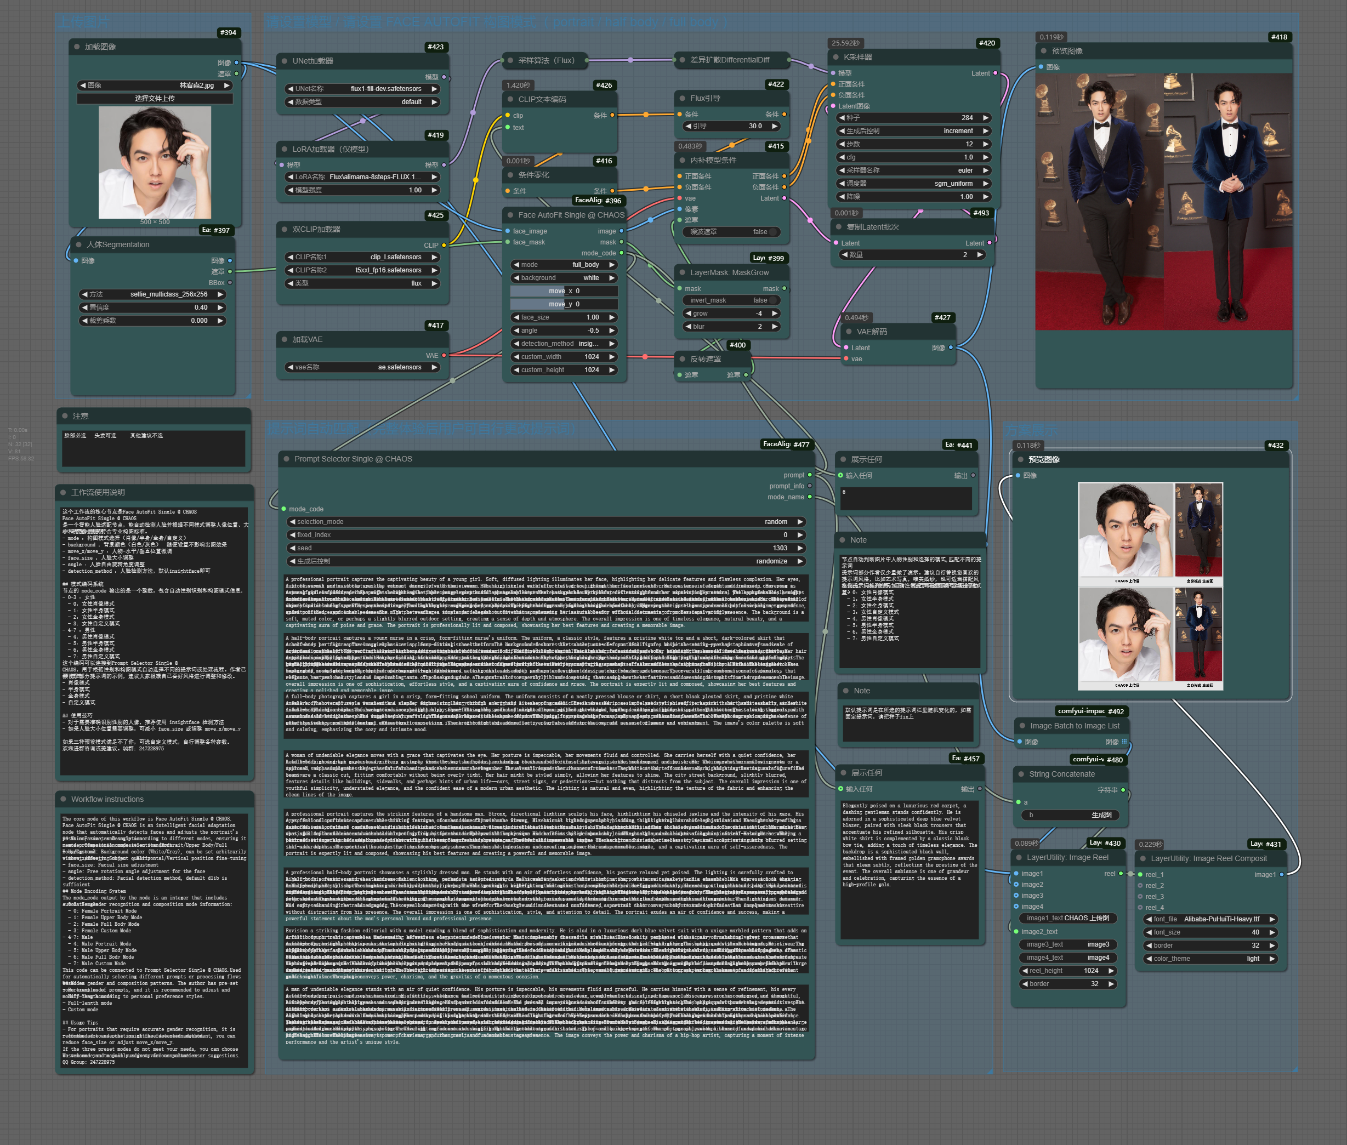Collapse the 反转遮罩 node via its title dot
The image size is (1347, 1145).
pos(682,359)
